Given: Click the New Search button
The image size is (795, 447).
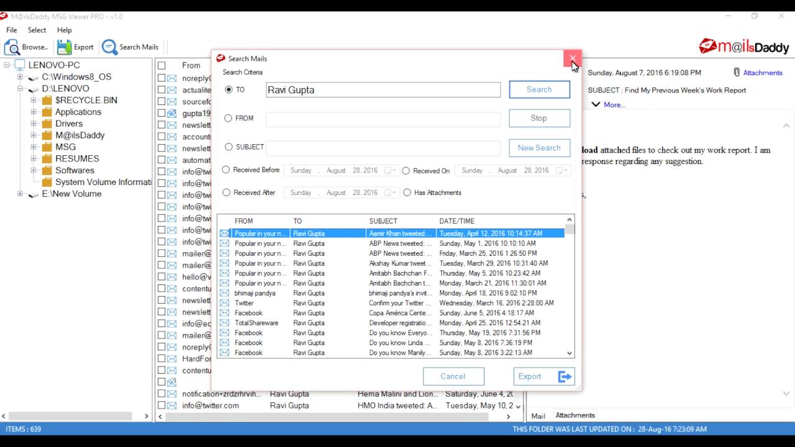Looking at the screenshot, I should (539, 148).
